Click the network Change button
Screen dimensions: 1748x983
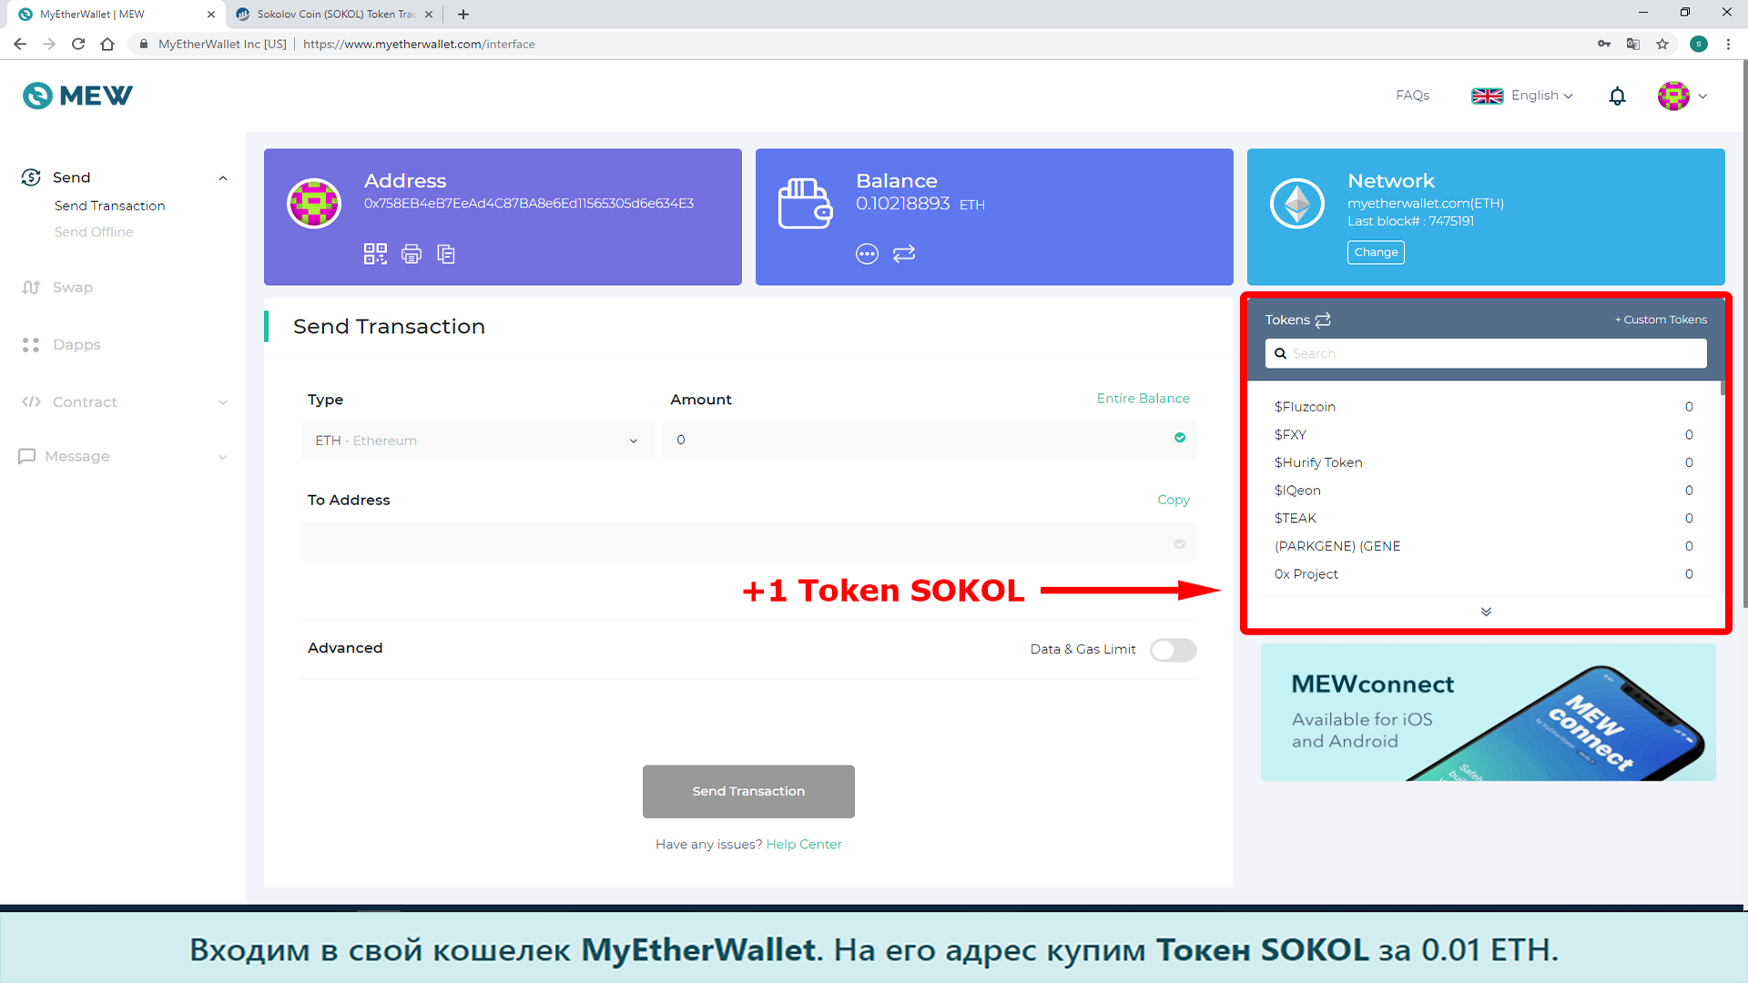[1376, 252]
